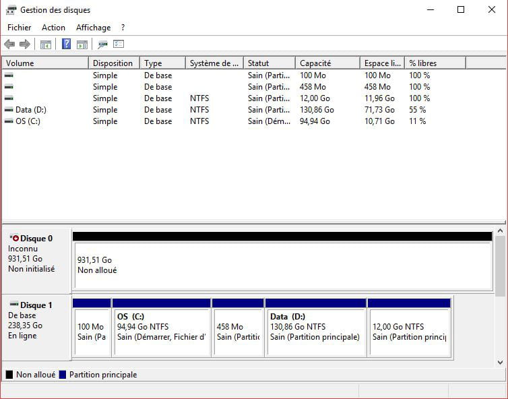Select the OS (C:) row in volume list
Viewport: 508px width, 399px height.
coord(28,121)
